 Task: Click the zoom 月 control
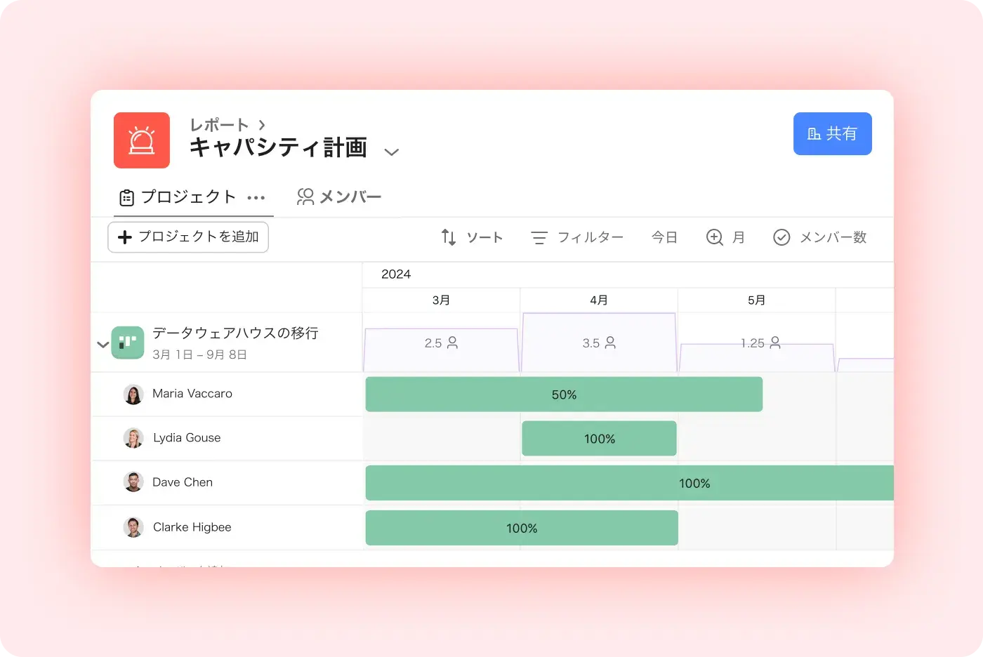click(725, 237)
